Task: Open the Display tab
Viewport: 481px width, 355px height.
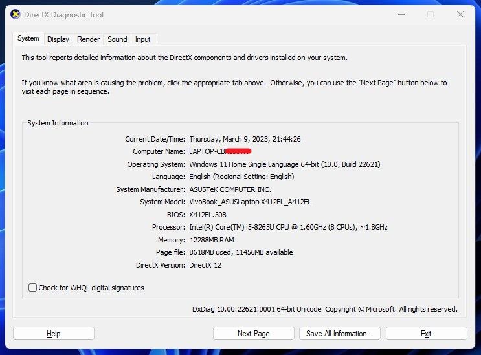Action: tap(58, 39)
